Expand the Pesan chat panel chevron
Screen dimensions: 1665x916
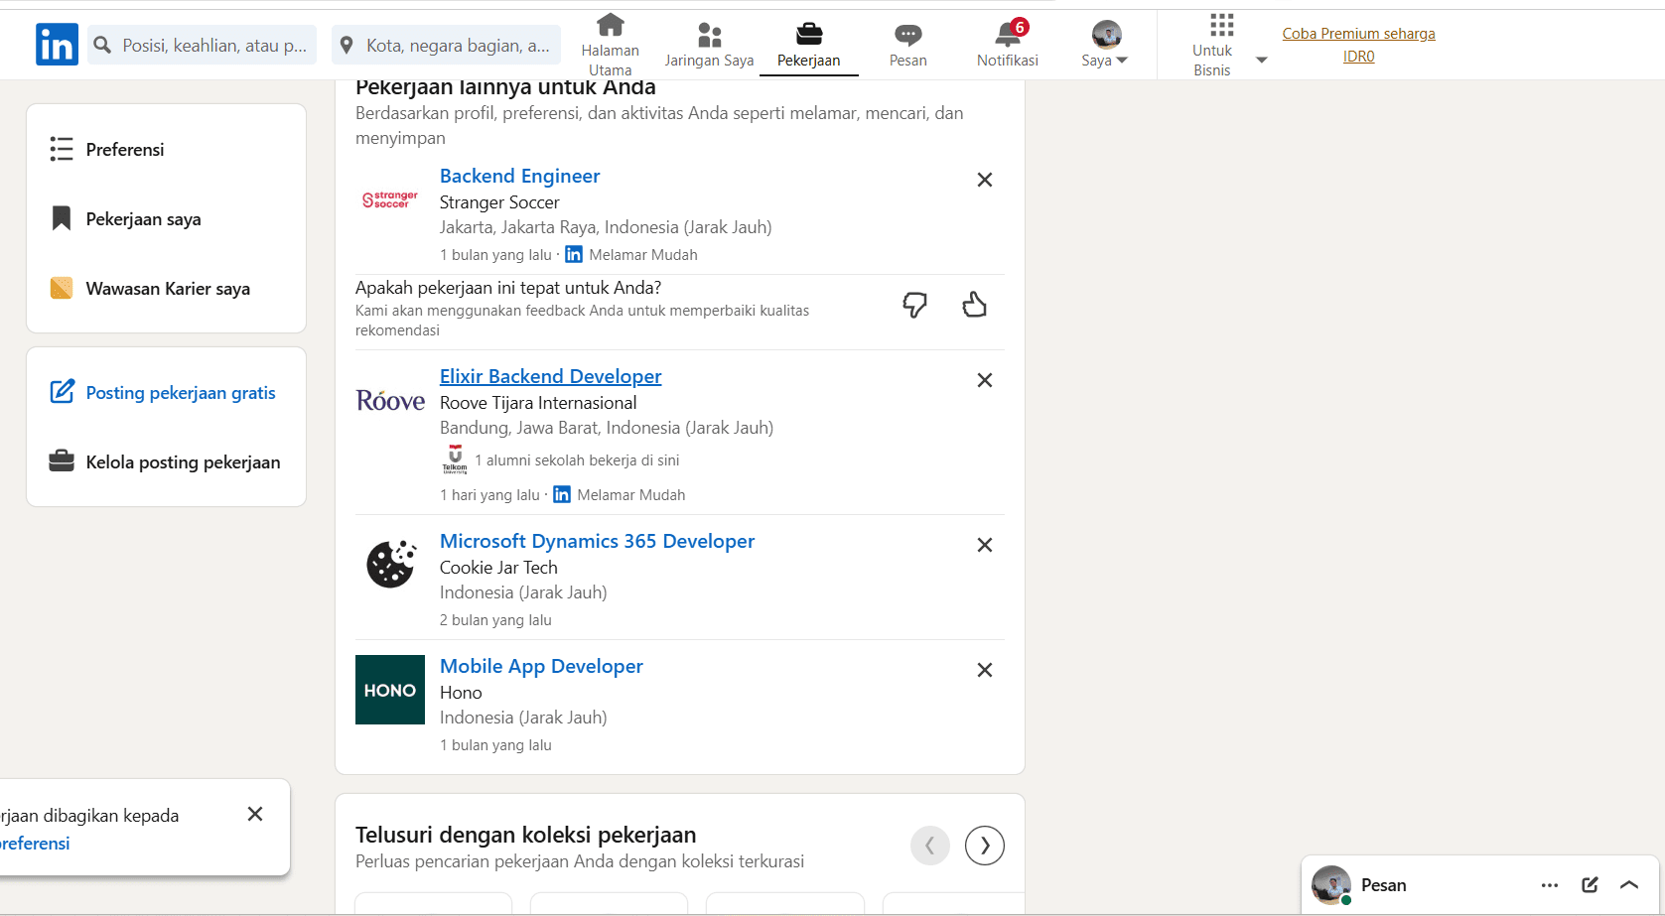click(1629, 885)
